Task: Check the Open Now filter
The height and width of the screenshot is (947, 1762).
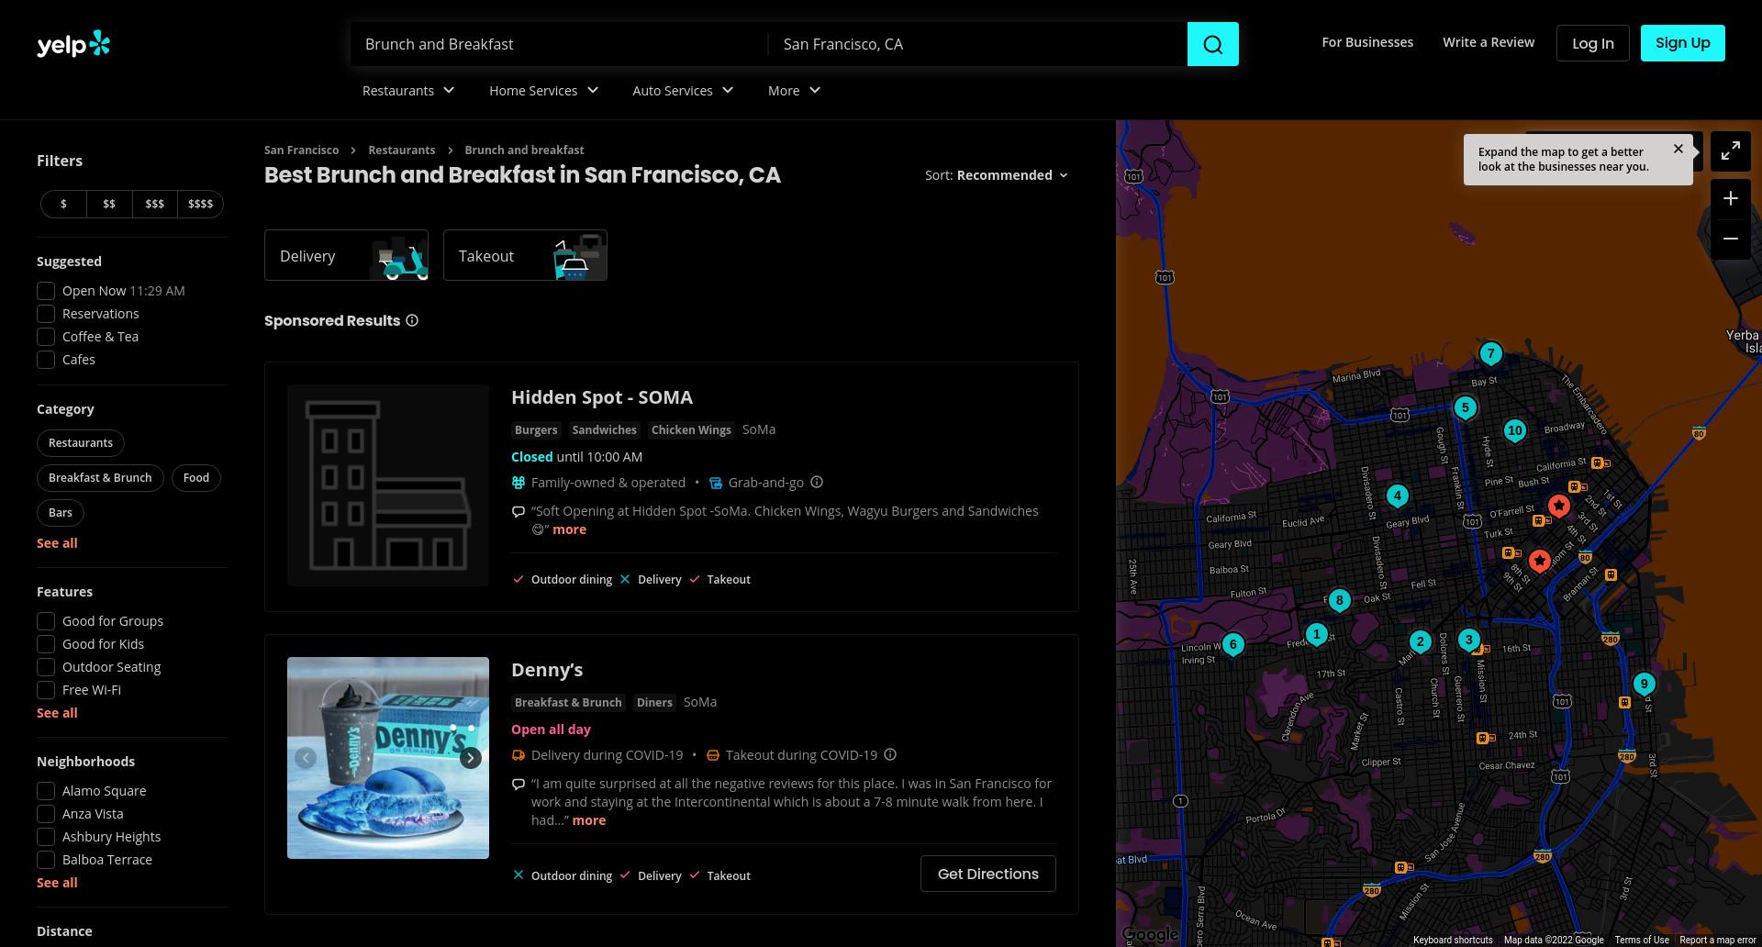Action: (46, 291)
